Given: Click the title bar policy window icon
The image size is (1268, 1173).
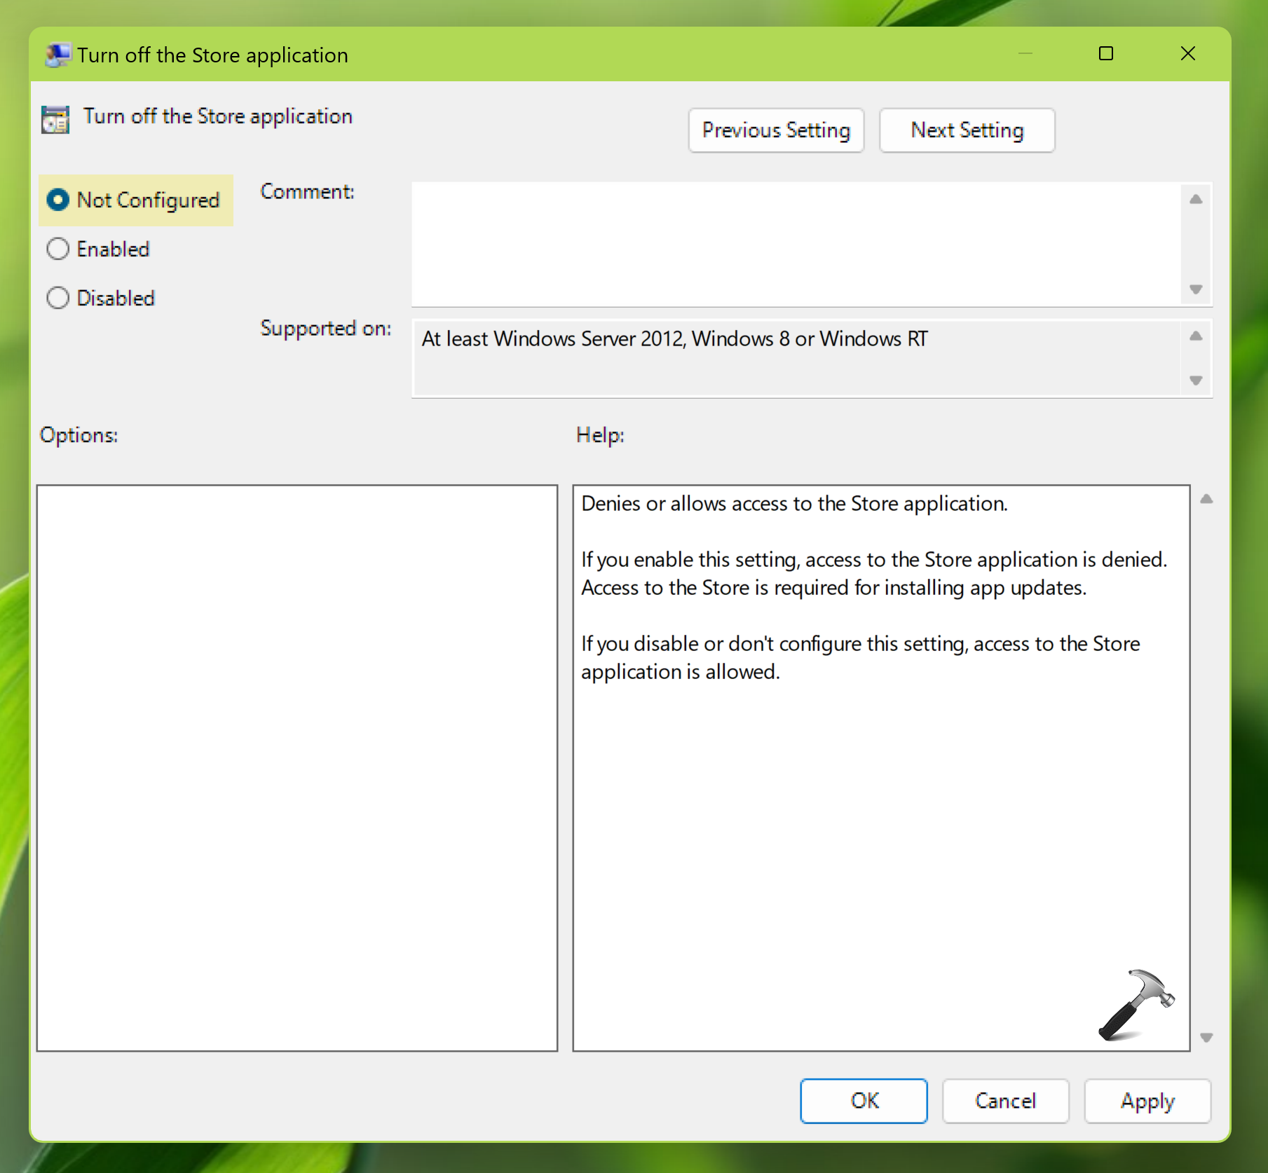Looking at the screenshot, I should point(57,55).
